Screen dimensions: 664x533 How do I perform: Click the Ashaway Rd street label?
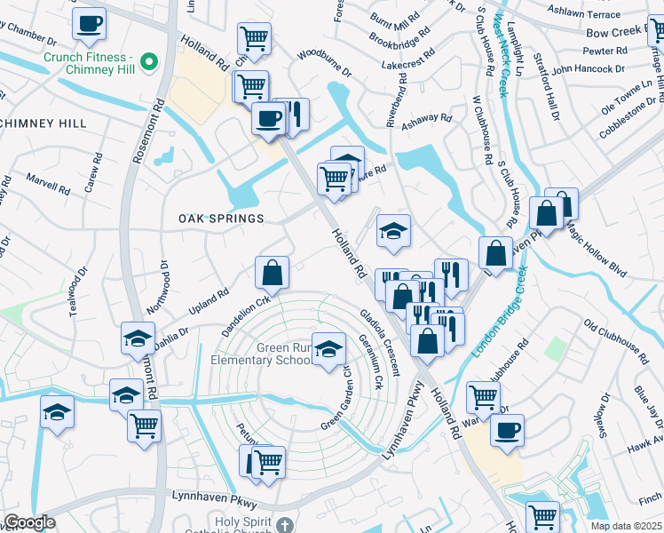point(427,122)
